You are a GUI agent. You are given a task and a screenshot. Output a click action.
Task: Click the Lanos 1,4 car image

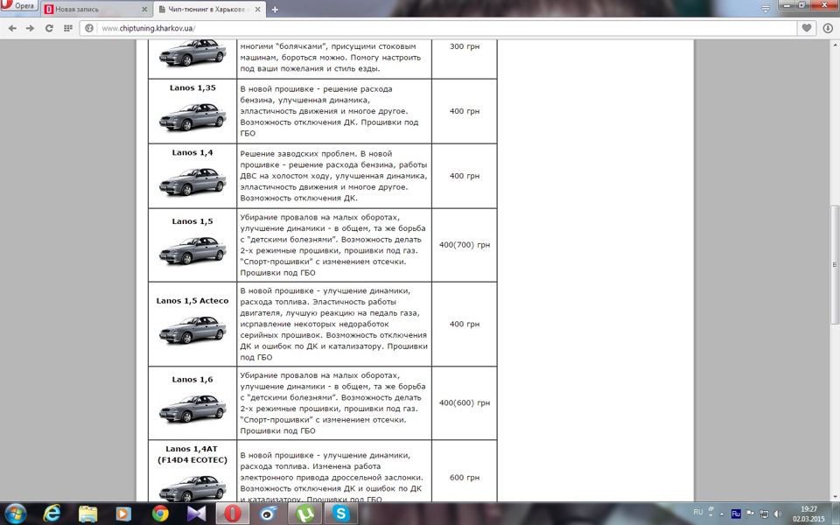click(192, 181)
